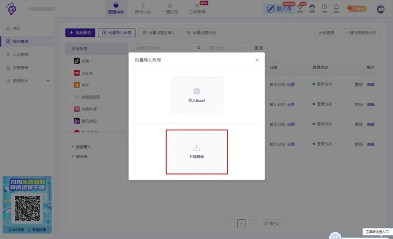Select 账号管理 in the sidebar
The height and width of the screenshot is (239, 393).
(x=27, y=41)
